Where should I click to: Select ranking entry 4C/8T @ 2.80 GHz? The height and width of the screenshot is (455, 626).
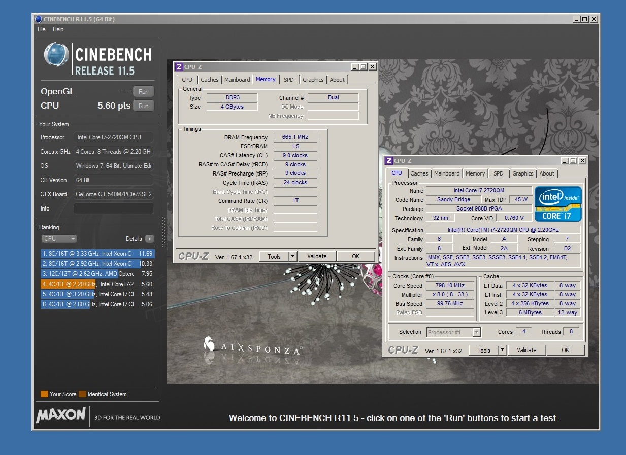(97, 304)
